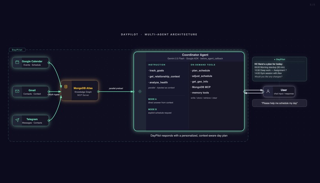
Task: Click the INSTRUCTION section header
Action: 157,65
